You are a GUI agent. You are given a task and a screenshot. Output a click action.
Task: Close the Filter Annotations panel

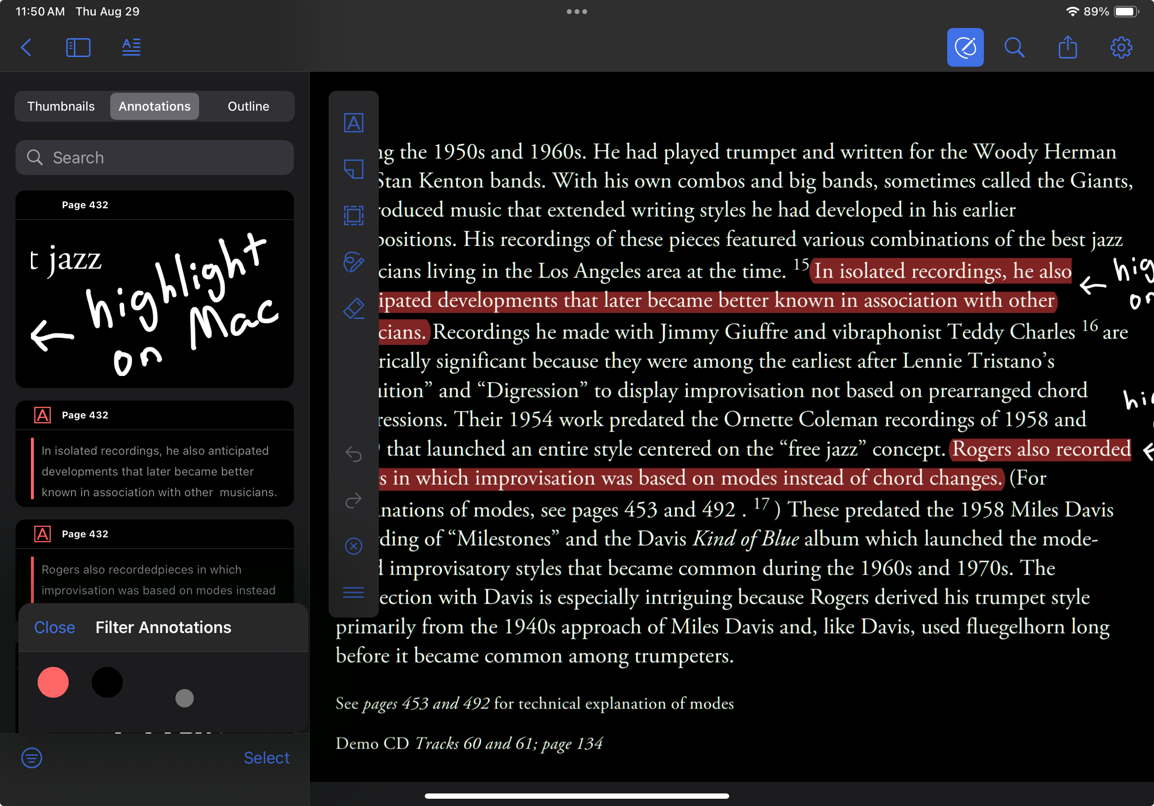point(54,627)
